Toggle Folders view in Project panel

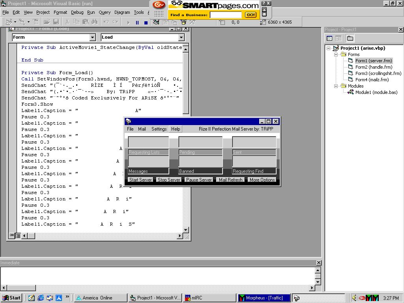point(350,38)
